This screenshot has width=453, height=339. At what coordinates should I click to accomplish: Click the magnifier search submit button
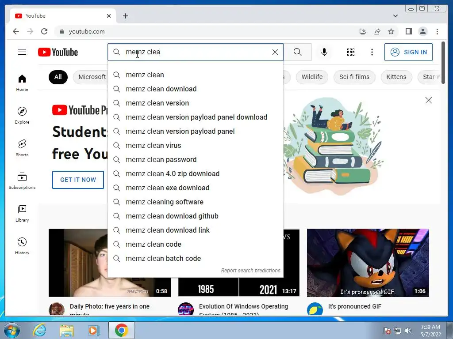point(298,52)
